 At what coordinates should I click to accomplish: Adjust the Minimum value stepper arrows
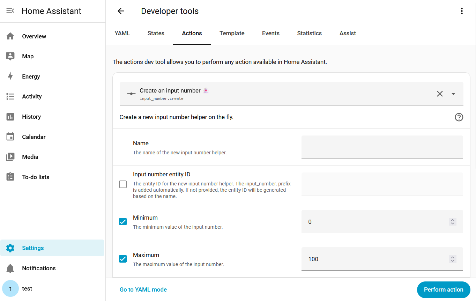tap(453, 221)
